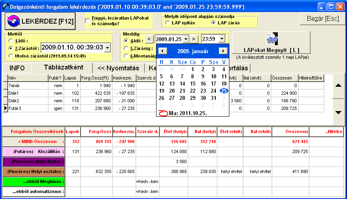Select the 'Utolsó zárástól' radio option
The image size is (347, 199).
[x=11, y=56]
